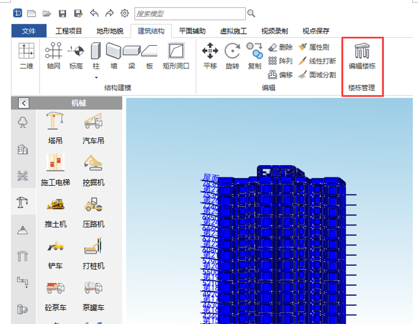This screenshot has height=324, width=418.
Task: Select the 塔吊 tower crane item
Action: tap(56, 128)
